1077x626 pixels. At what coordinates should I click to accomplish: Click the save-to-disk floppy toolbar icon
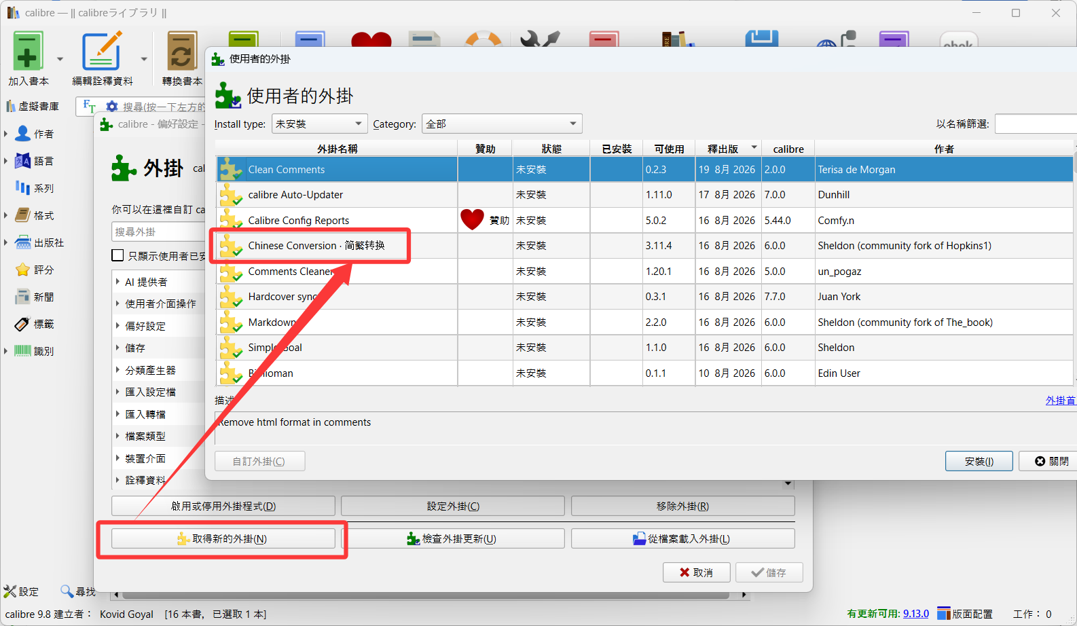(761, 39)
